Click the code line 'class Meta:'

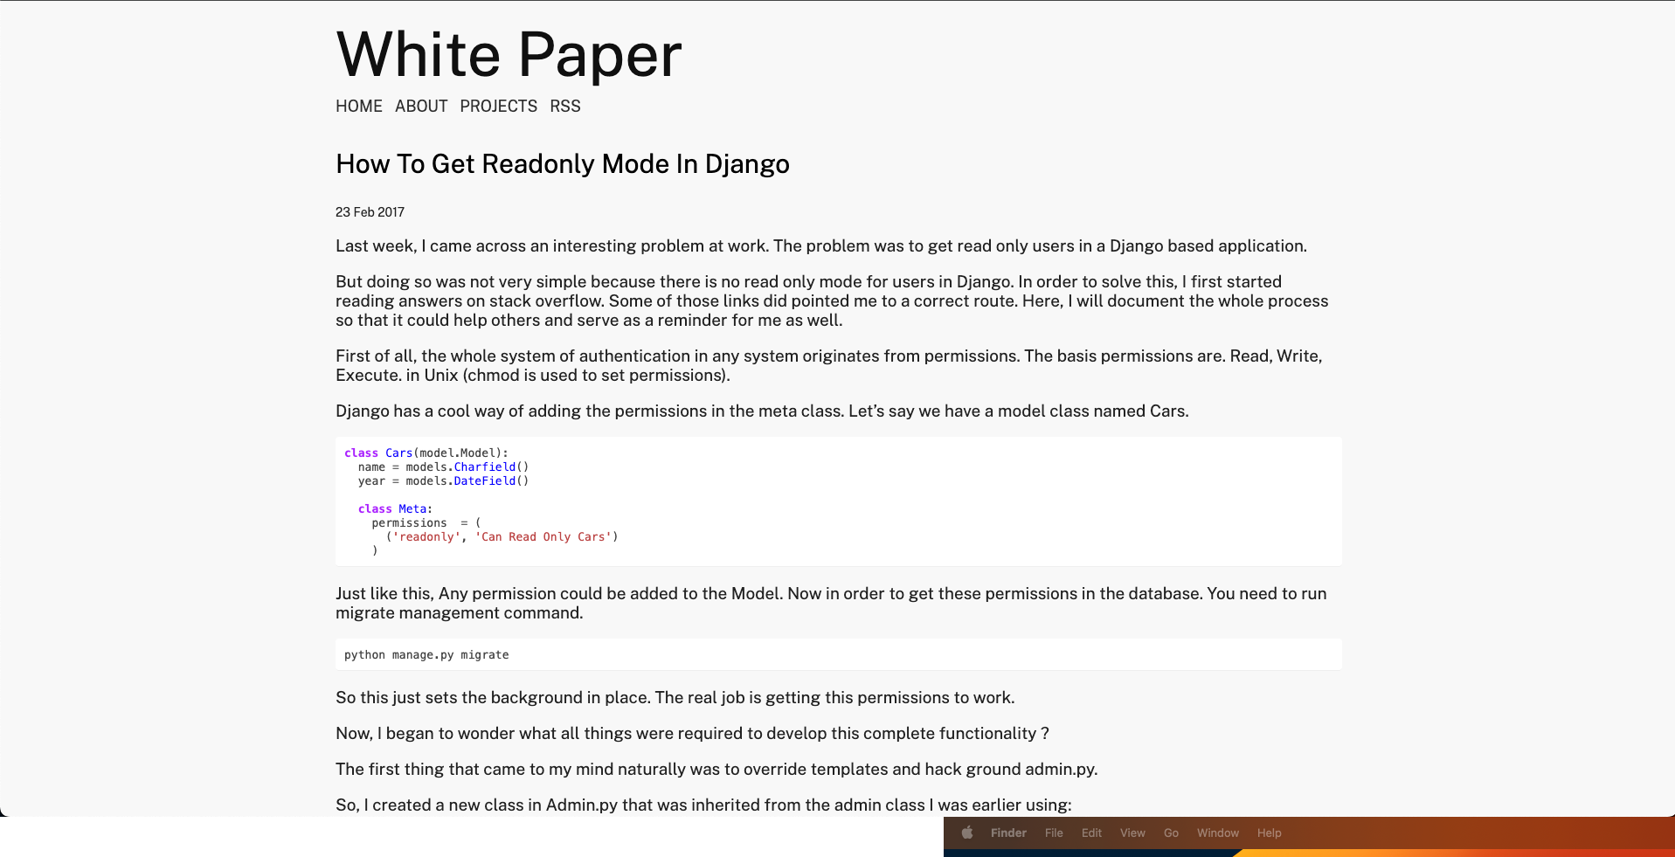395,509
